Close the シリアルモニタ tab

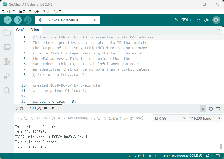click(58, 109)
